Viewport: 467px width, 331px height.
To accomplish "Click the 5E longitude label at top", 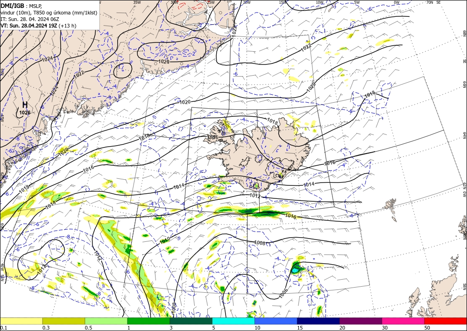I will 439,2.
